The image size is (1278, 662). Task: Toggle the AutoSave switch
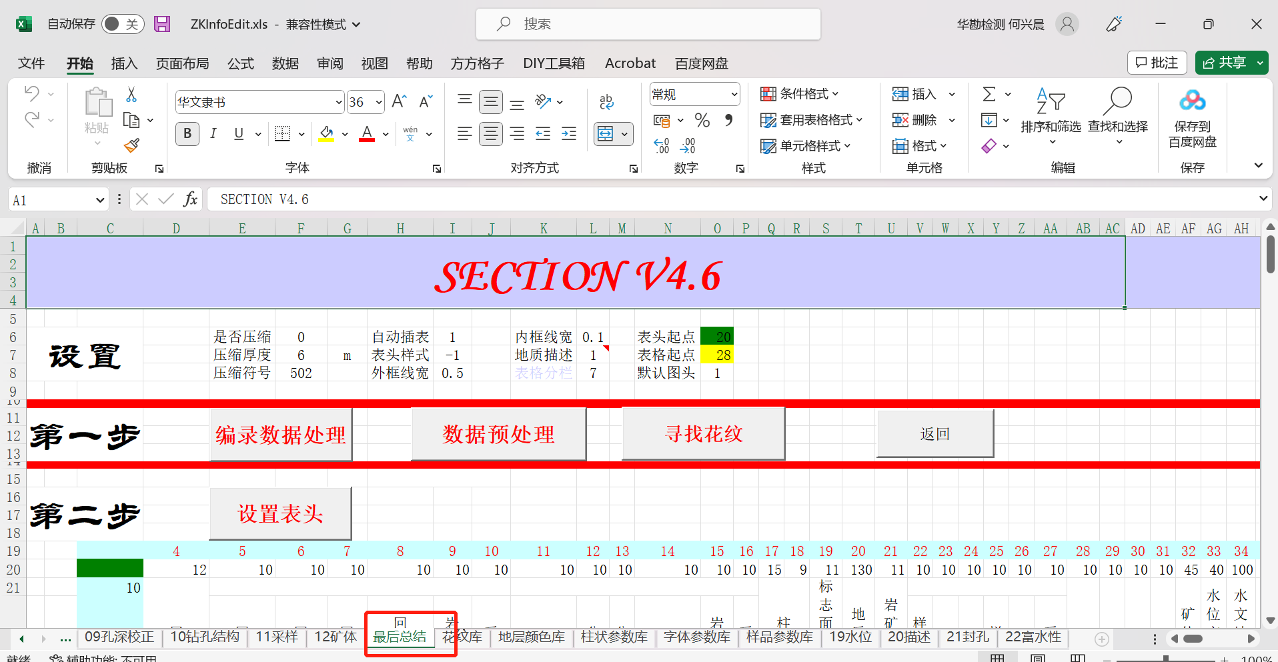(123, 24)
